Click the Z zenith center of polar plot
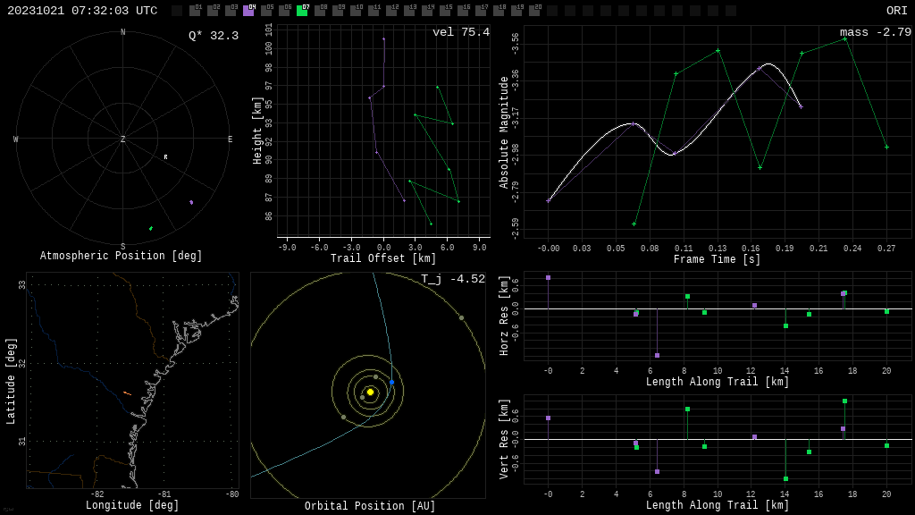 [123, 139]
